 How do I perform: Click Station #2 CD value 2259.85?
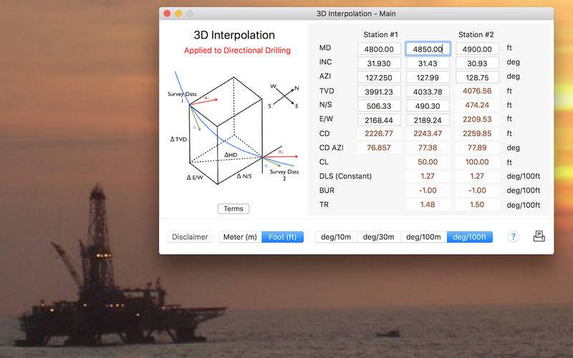(x=477, y=134)
